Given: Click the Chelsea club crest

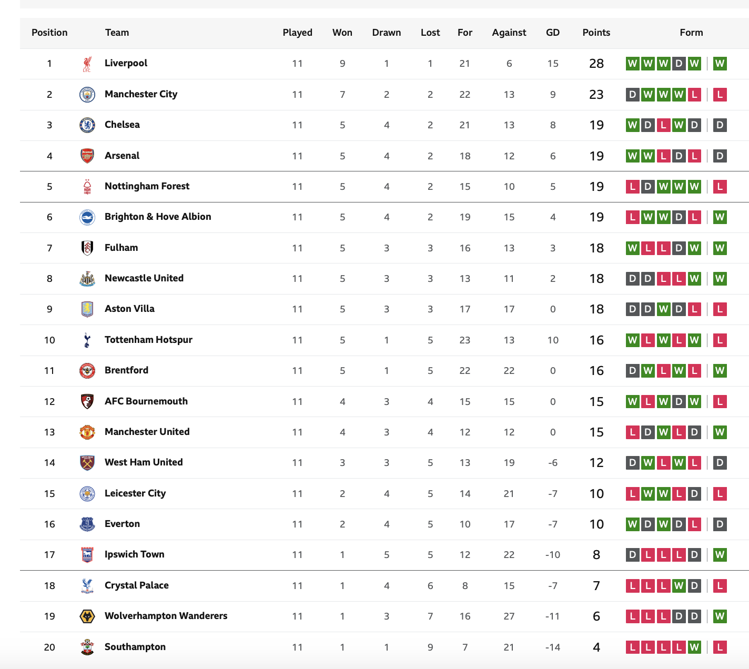Looking at the screenshot, I should [87, 125].
